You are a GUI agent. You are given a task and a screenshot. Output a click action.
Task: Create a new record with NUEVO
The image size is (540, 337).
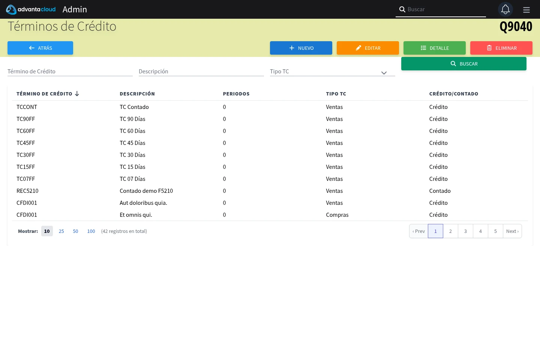[301, 48]
